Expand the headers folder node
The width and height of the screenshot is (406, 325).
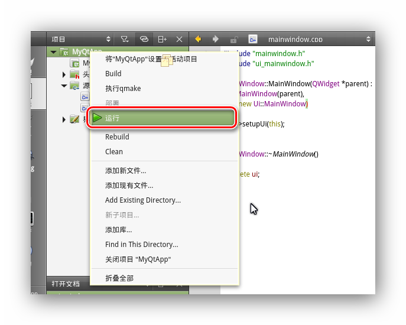click(x=64, y=75)
